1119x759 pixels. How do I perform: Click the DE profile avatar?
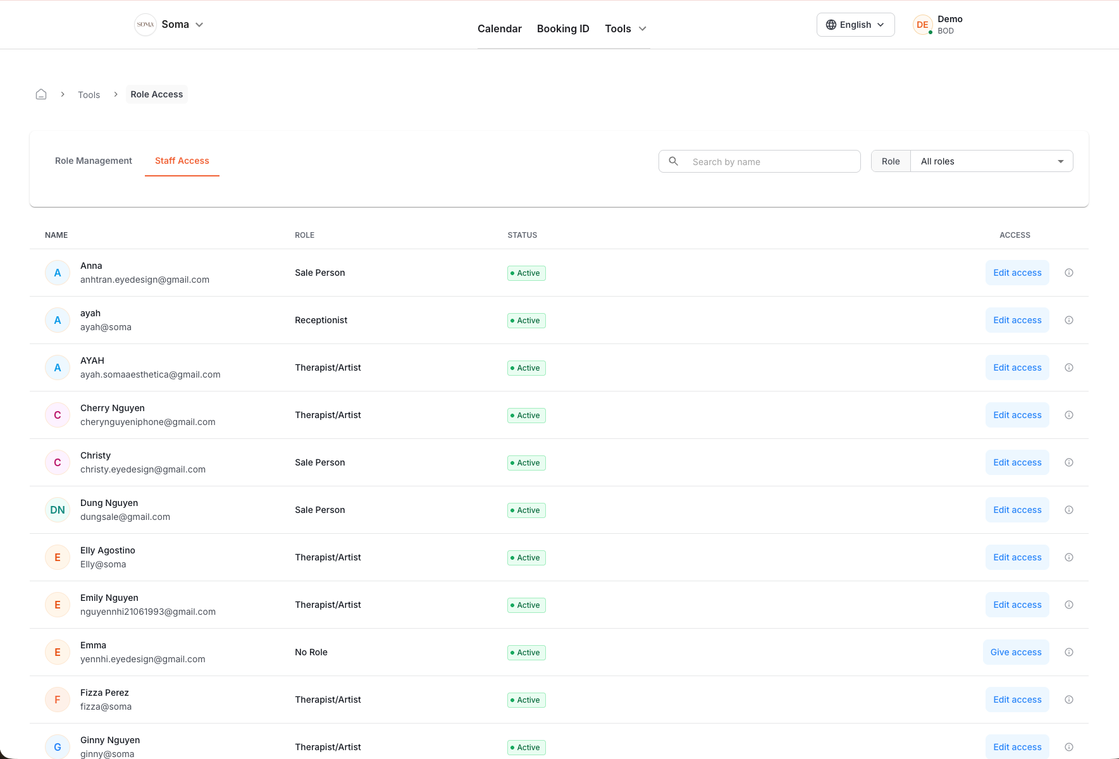click(922, 25)
